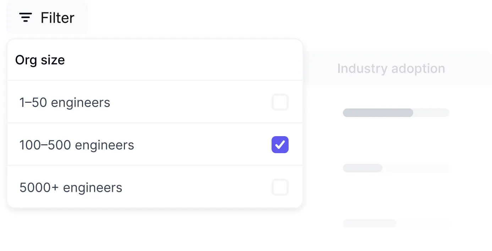Click the filled part of middle adoption bar
Image resolution: width=492 pixels, height=251 pixels.
pos(362,168)
